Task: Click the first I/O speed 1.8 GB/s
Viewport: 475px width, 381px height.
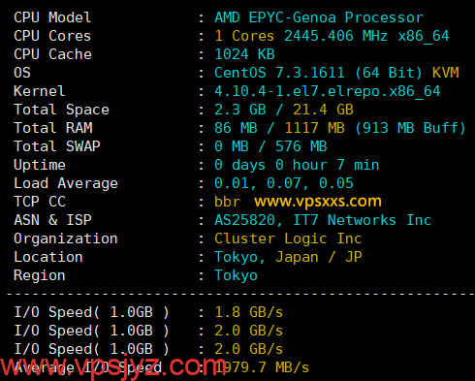Action: [249, 312]
